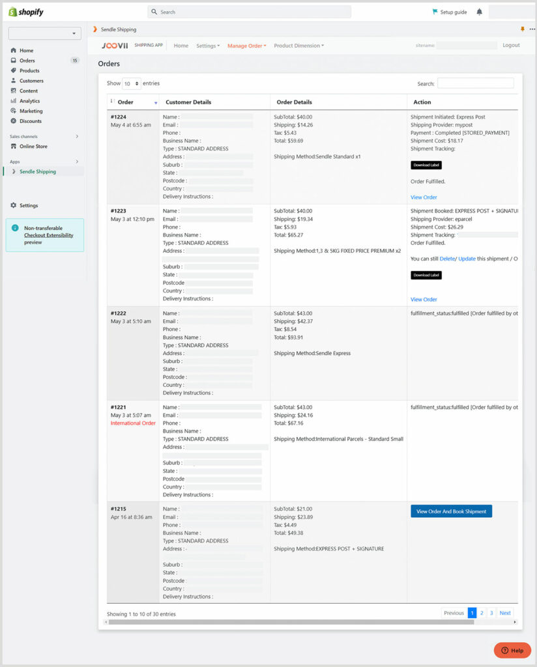Go to Home in JOOVII navigation

(x=181, y=46)
